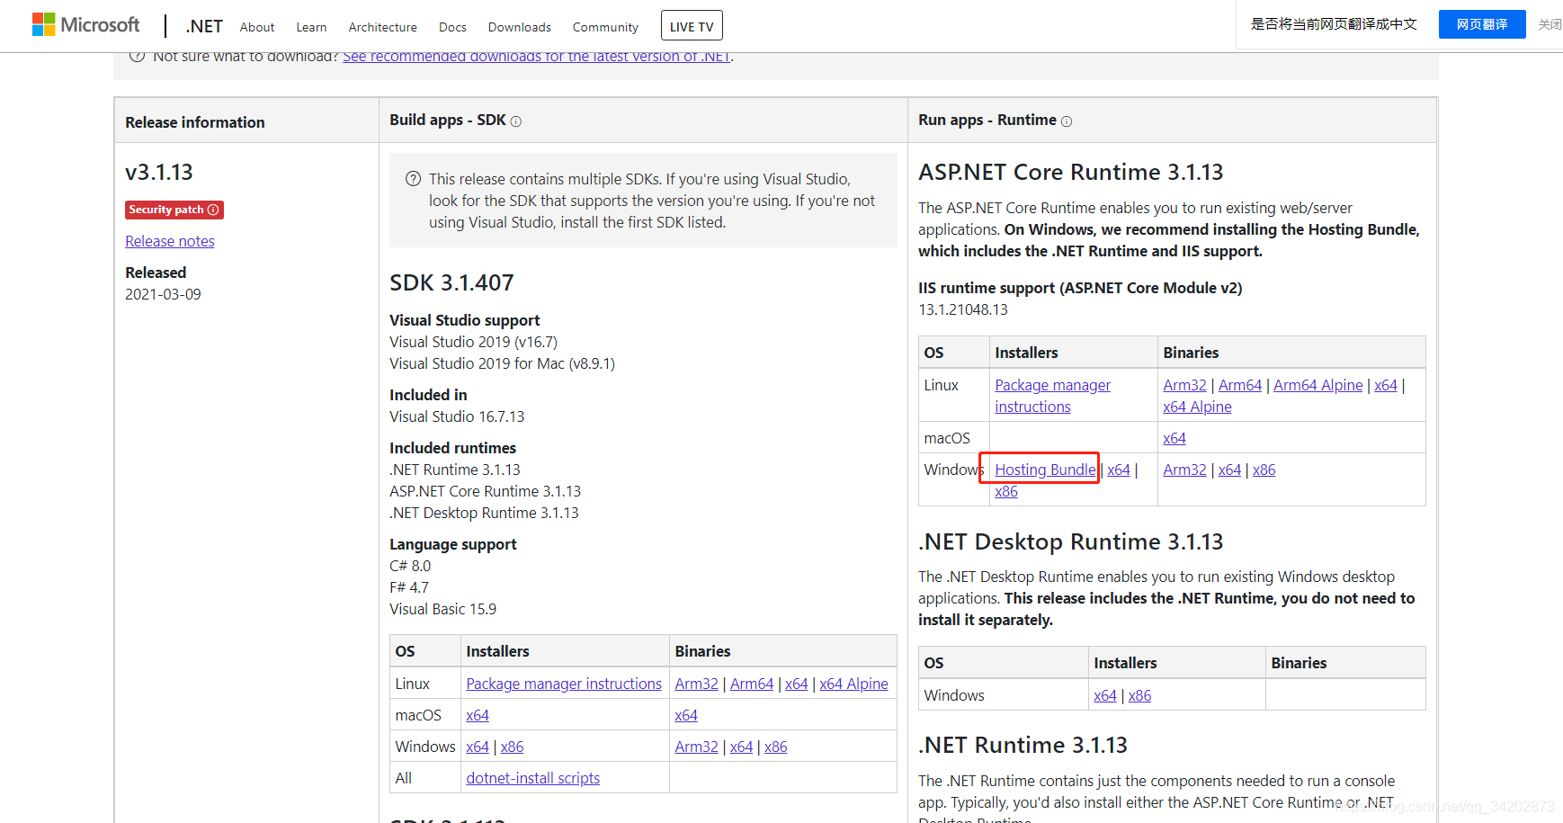1563x823 pixels.
Task: Select the Visual Studio 16.7.13 text
Action: tap(457, 416)
